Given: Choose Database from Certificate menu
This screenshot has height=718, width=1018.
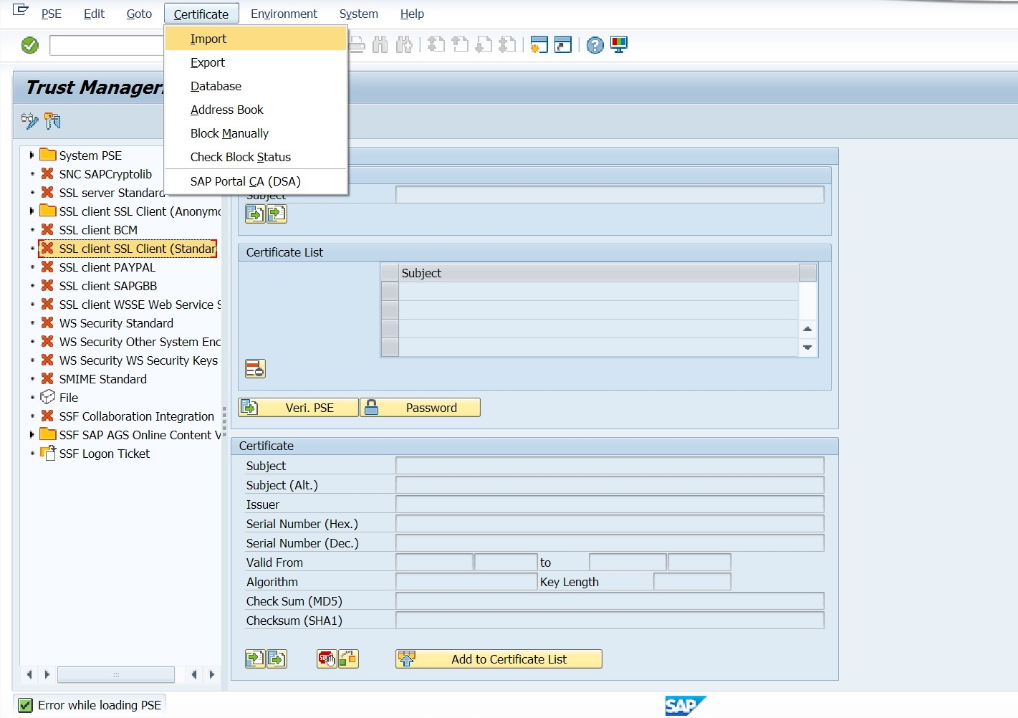Looking at the screenshot, I should click(x=256, y=86).
